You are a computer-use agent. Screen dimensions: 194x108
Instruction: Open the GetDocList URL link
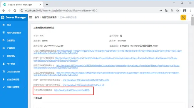[x=83, y=85]
